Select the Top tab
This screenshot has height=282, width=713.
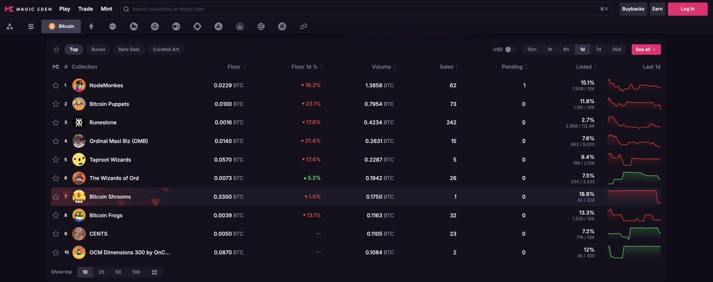74,49
